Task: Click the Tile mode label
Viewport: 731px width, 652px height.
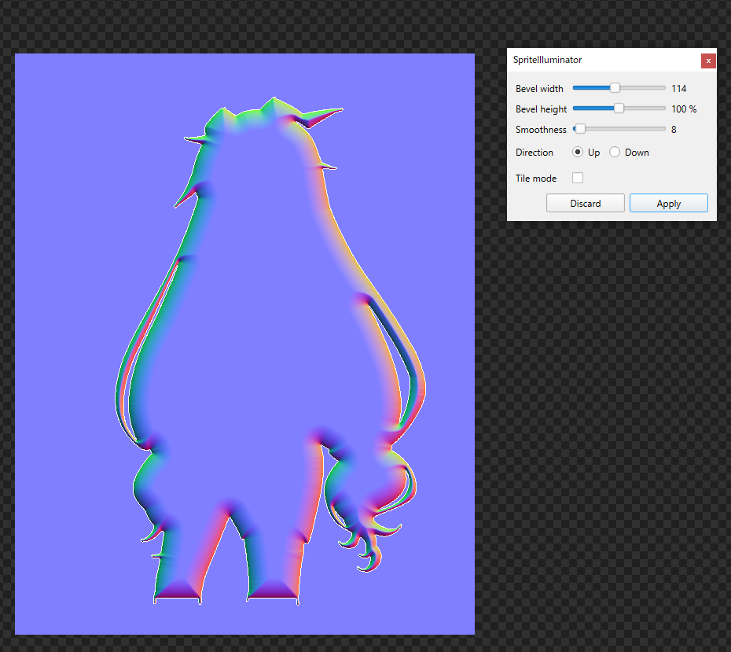Action: tap(535, 178)
